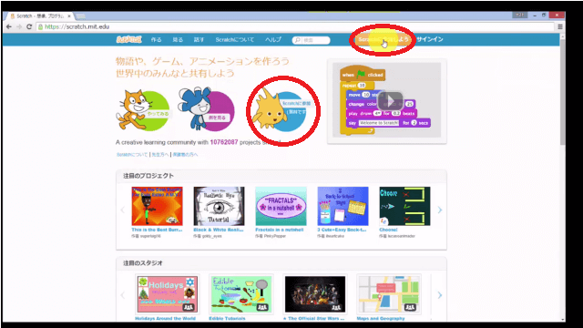Click the サインイン link
Image resolution: width=583 pixels, height=328 pixels.
(x=430, y=39)
